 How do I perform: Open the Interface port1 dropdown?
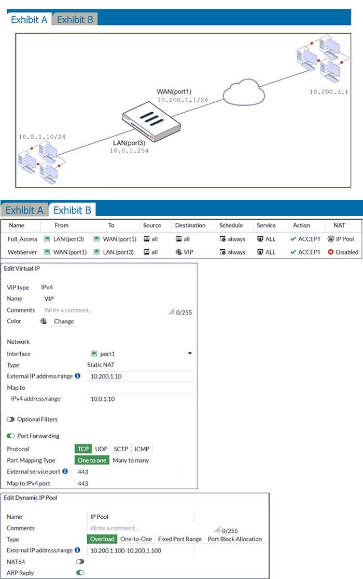point(189,354)
